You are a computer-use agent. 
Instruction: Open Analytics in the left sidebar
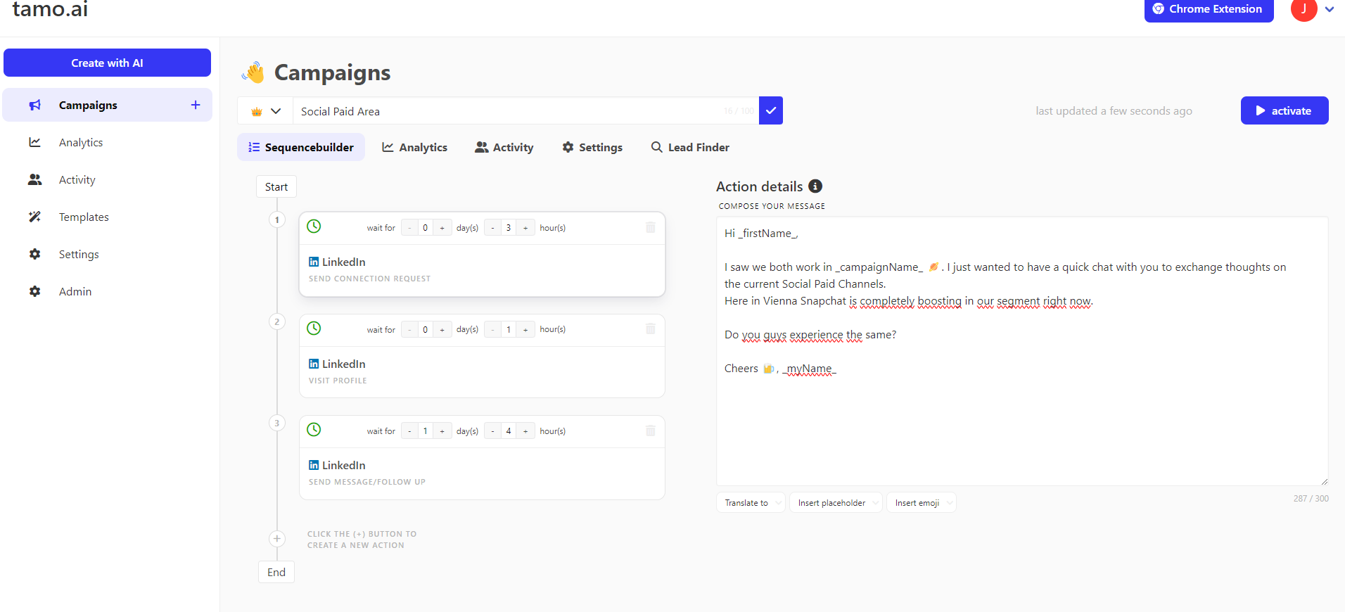(x=81, y=142)
